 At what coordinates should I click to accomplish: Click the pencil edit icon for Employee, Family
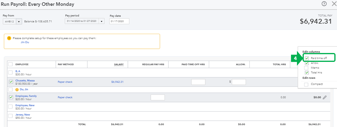pyautogui.click(x=325, y=97)
